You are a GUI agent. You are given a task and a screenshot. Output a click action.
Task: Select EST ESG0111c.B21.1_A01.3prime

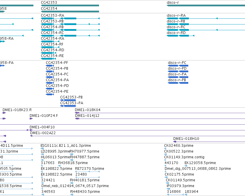click(x=66, y=146)
